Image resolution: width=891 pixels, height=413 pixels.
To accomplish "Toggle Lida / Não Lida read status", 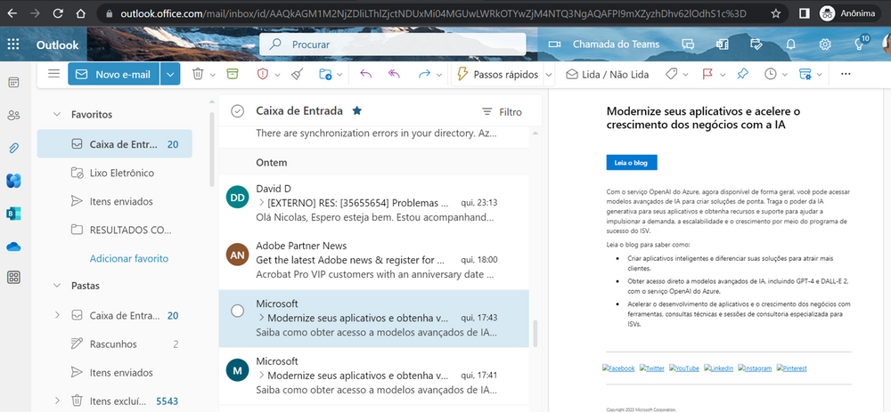I will coord(607,74).
